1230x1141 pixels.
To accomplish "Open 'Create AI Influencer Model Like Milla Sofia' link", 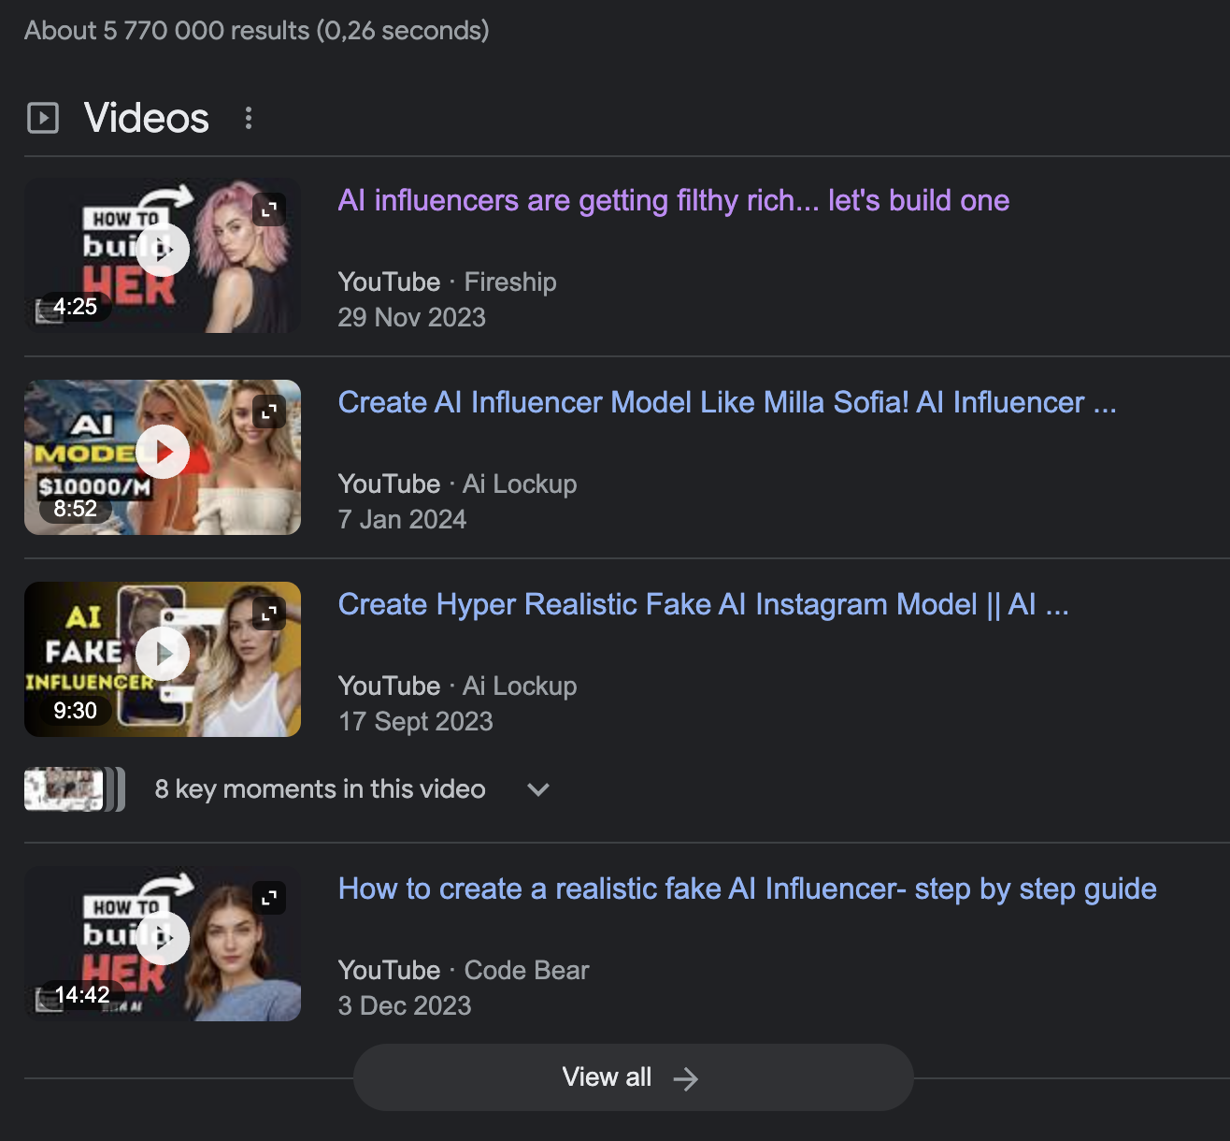I will 726,402.
